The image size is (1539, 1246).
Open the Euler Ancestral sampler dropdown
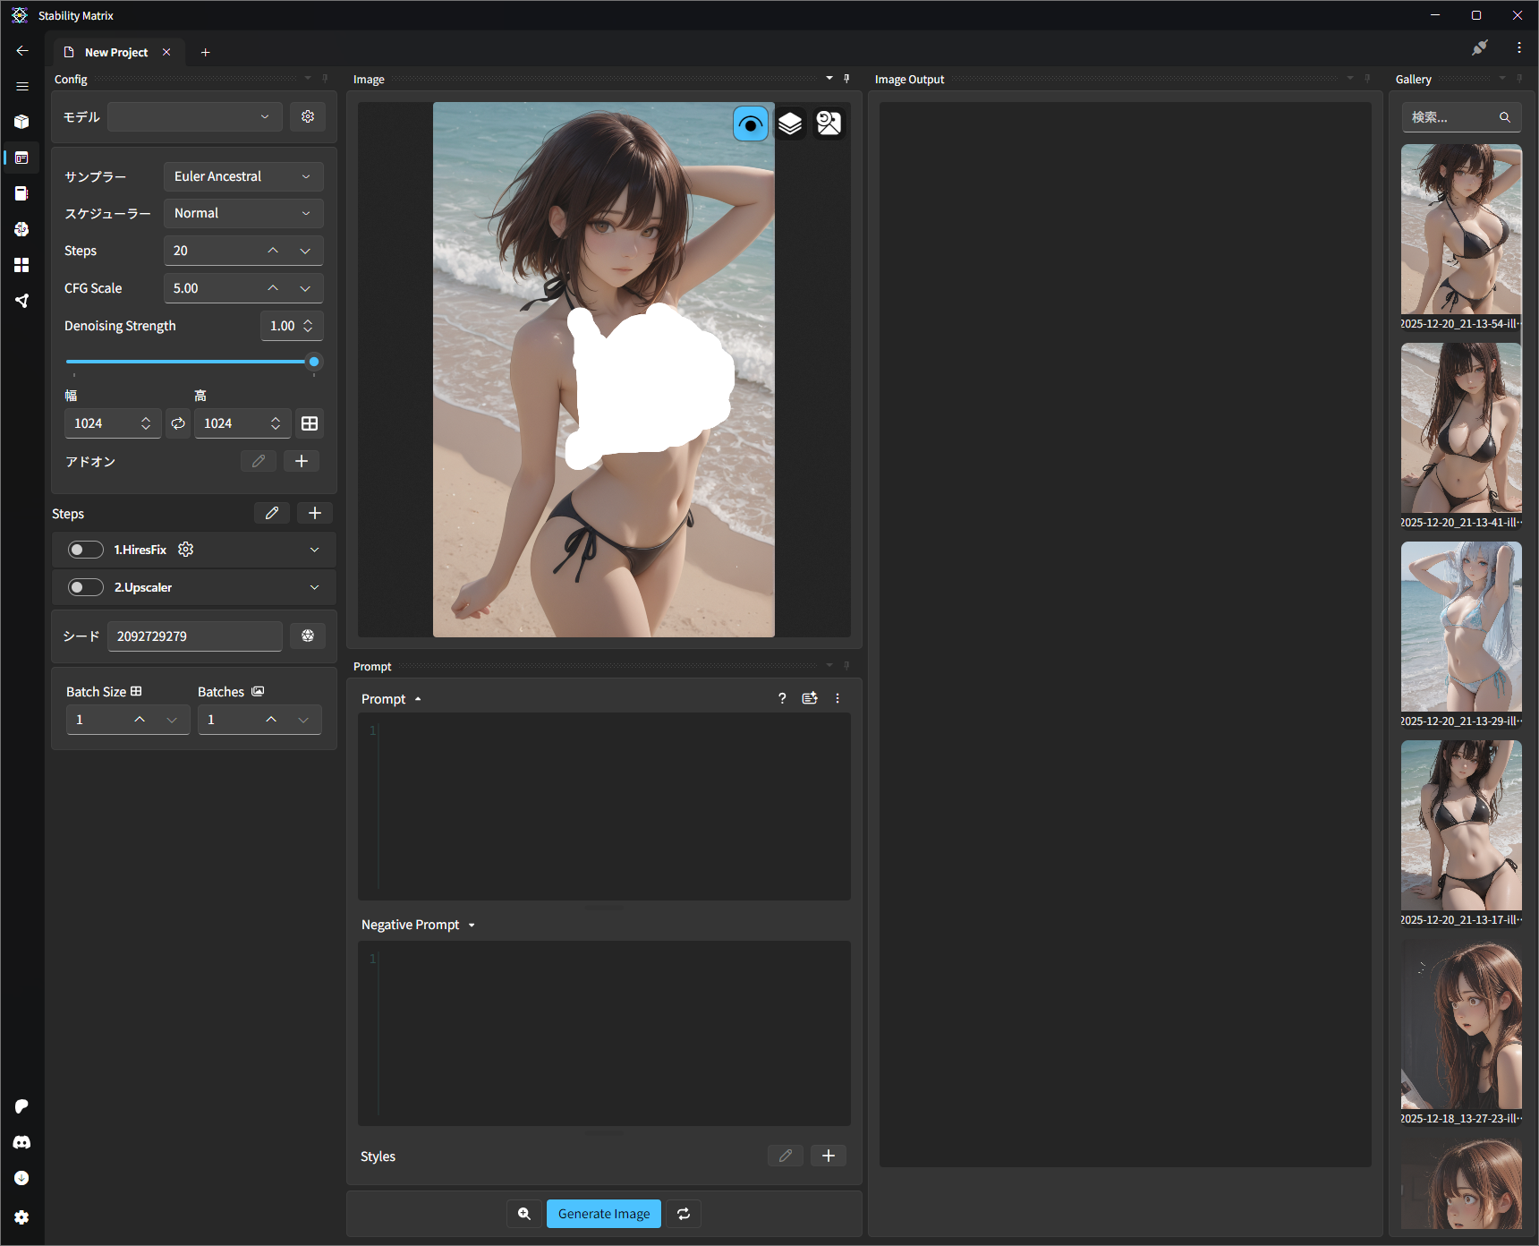242,176
